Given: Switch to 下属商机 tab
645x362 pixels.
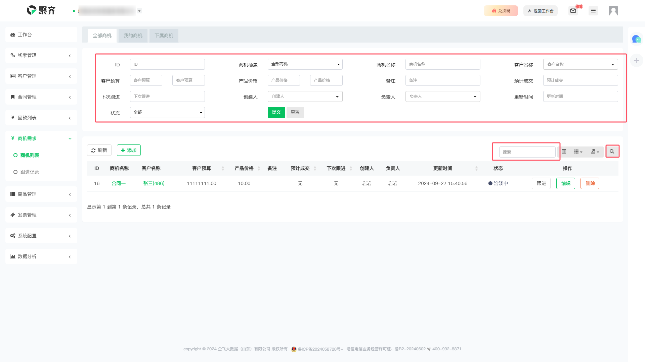Looking at the screenshot, I should (164, 36).
